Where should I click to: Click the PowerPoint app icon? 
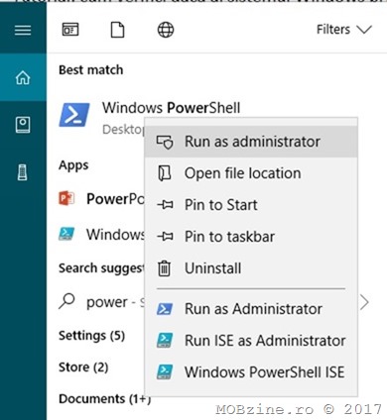(66, 199)
